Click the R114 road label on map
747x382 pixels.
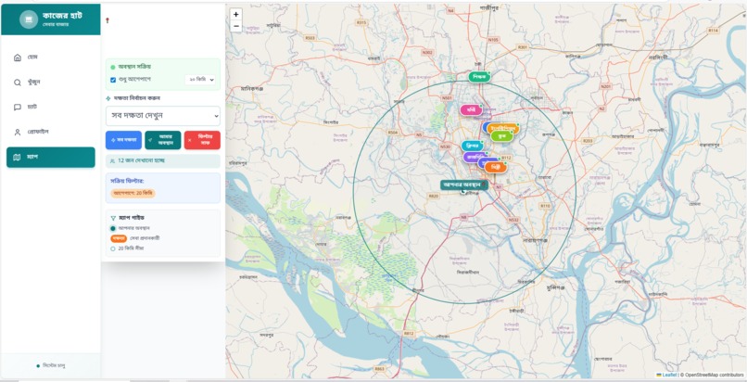tap(713, 30)
